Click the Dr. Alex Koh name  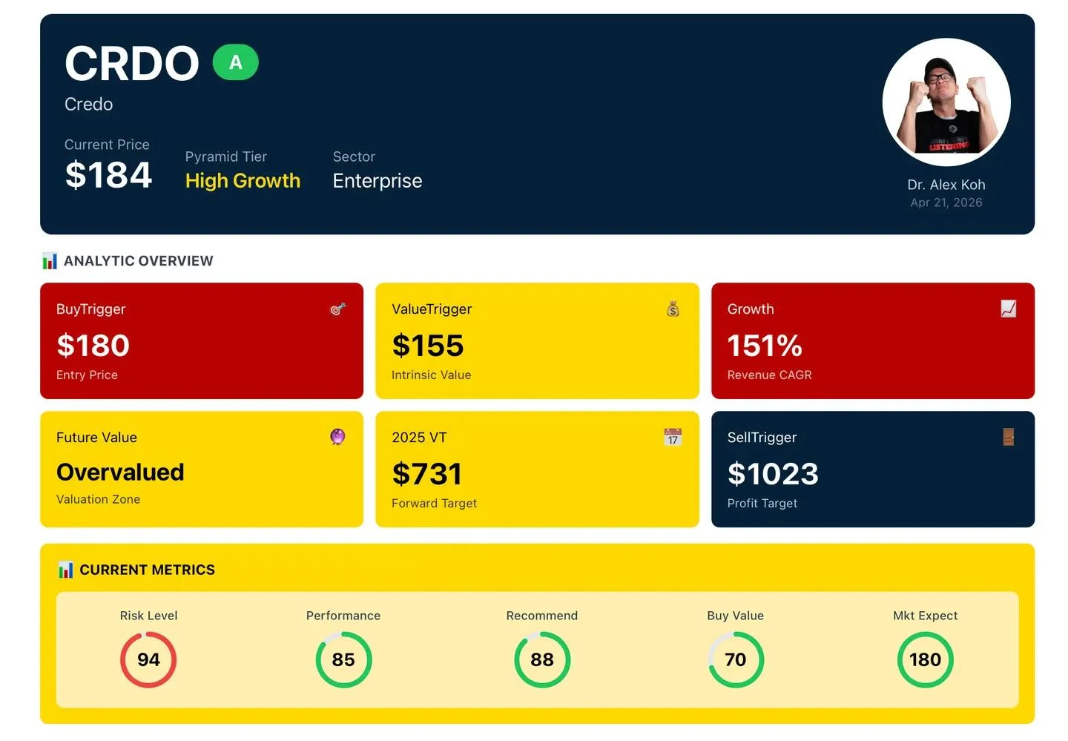[946, 185]
